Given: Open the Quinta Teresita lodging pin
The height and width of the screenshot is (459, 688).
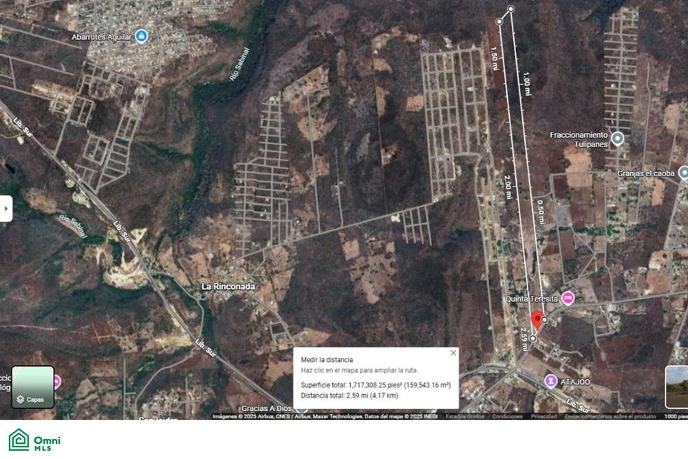Looking at the screenshot, I should pos(568,299).
